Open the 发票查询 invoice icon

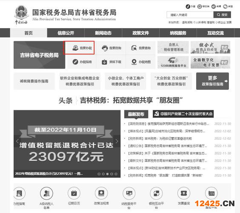tap(184, 193)
